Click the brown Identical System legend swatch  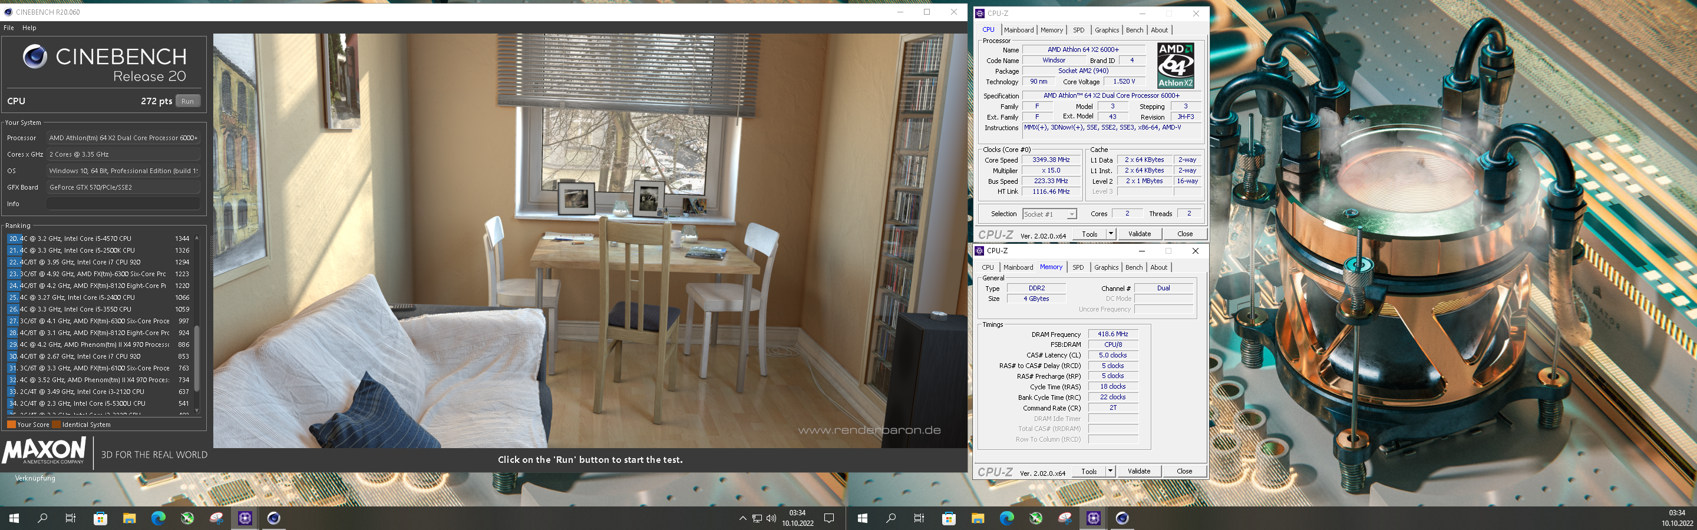pos(56,425)
